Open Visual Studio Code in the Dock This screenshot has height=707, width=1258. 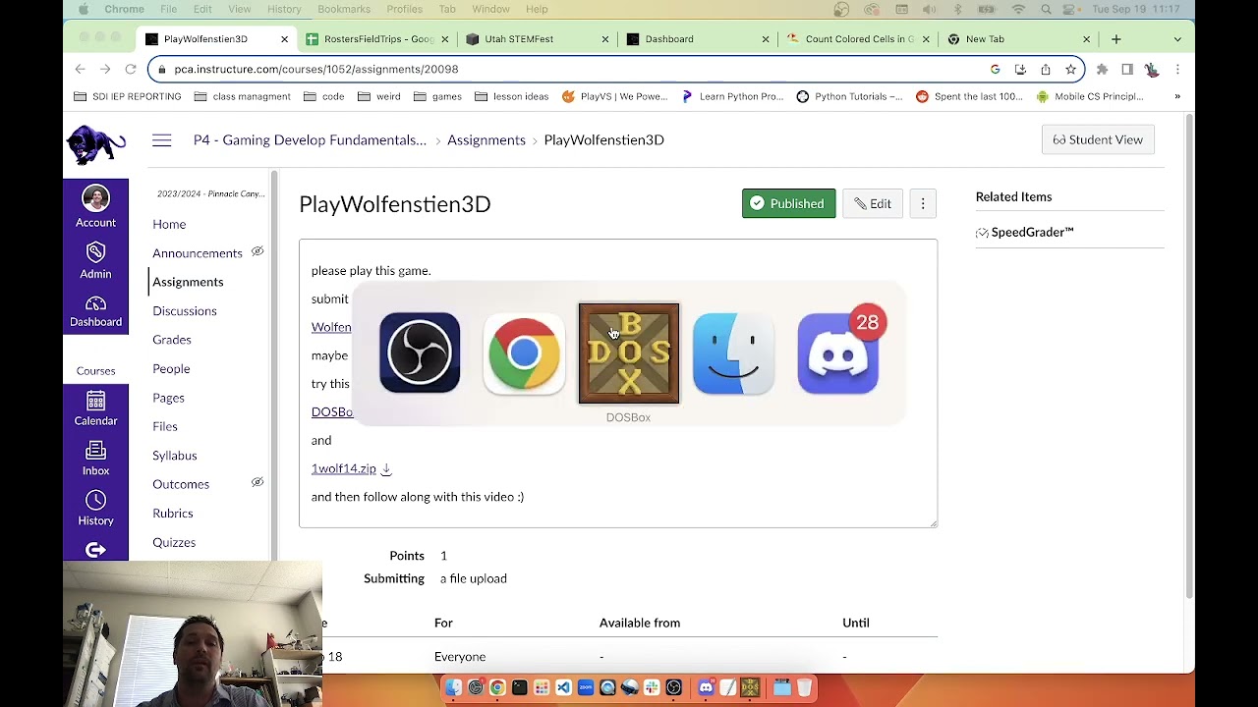(x=563, y=688)
